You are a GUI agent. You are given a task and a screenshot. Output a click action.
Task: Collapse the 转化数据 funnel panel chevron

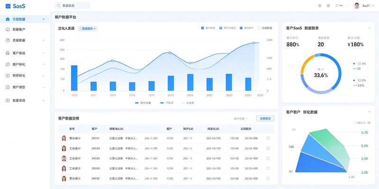(x=370, y=112)
